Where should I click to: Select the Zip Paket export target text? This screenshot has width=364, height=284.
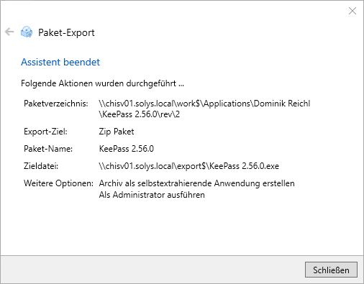tap(117, 132)
